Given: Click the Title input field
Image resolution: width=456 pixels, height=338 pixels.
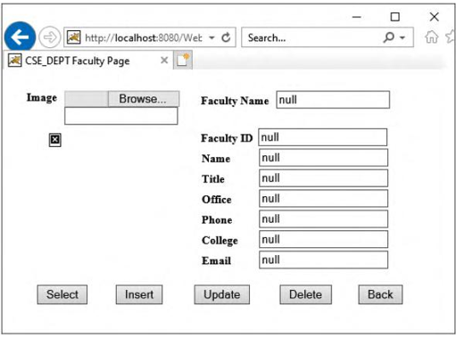Looking at the screenshot, I should coord(323,178).
